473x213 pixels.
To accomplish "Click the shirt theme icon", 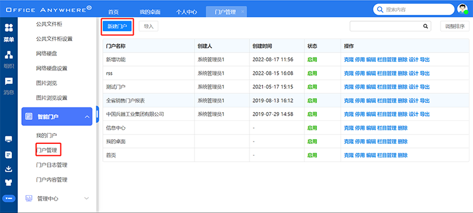I will 9,183.
